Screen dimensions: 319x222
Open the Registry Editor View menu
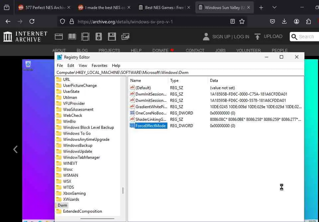click(83, 66)
